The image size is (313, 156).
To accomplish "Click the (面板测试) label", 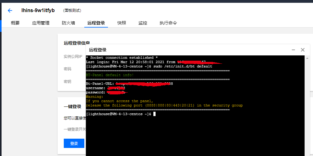I will [72, 11].
